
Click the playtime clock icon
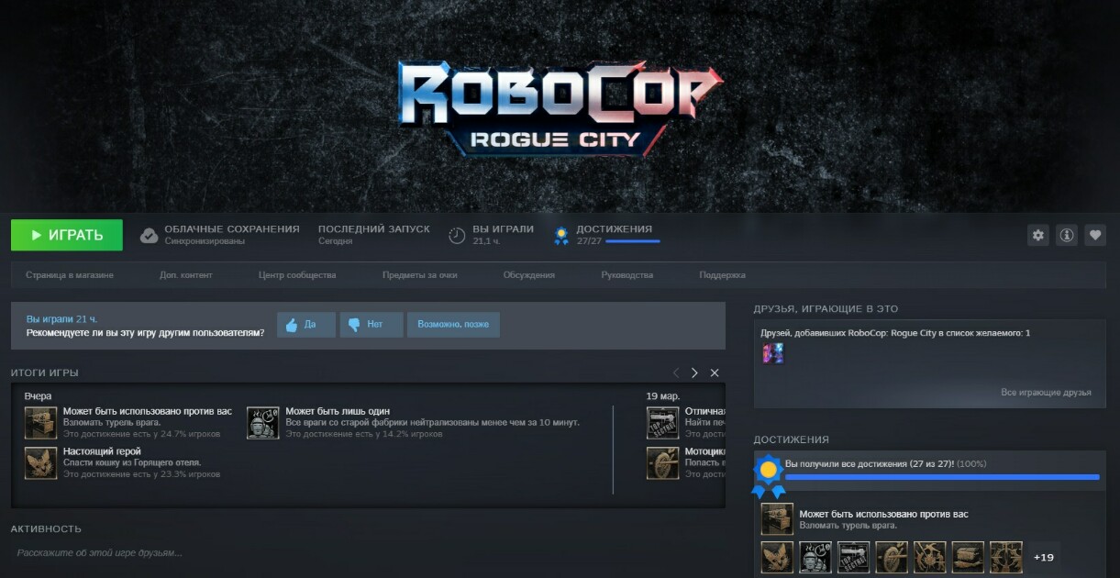coord(457,236)
